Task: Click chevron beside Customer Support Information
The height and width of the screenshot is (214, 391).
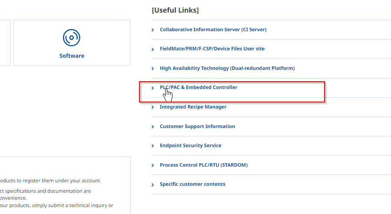Action: (x=153, y=127)
